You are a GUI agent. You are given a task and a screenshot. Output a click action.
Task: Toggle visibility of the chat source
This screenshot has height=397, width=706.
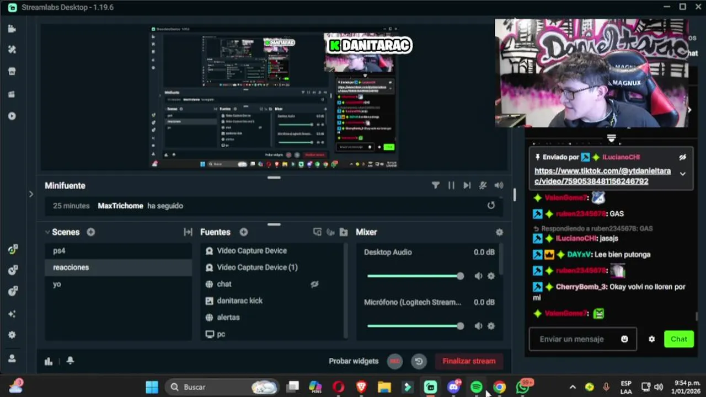314,284
